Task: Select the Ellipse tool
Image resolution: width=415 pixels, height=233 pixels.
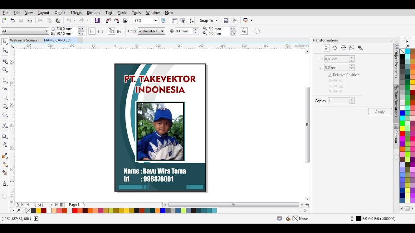Action: click(5, 106)
